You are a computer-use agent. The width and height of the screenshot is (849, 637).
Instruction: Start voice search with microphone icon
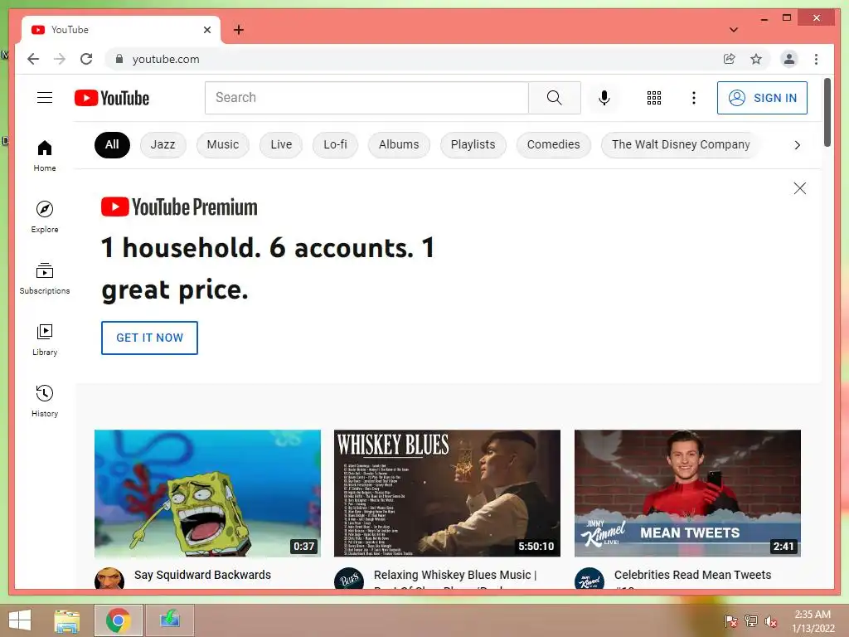pos(604,98)
